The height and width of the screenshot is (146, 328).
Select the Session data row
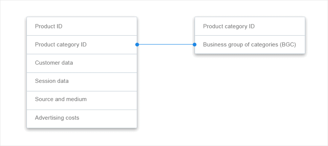(82, 82)
